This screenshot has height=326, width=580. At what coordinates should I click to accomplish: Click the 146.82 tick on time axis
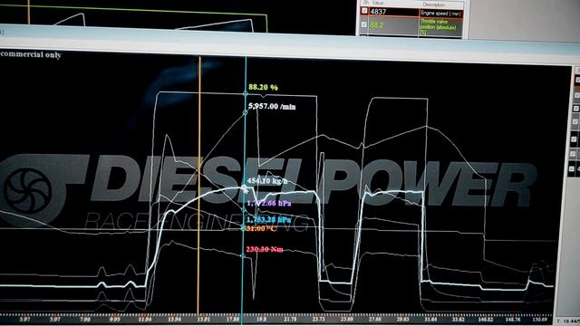pos(486,319)
